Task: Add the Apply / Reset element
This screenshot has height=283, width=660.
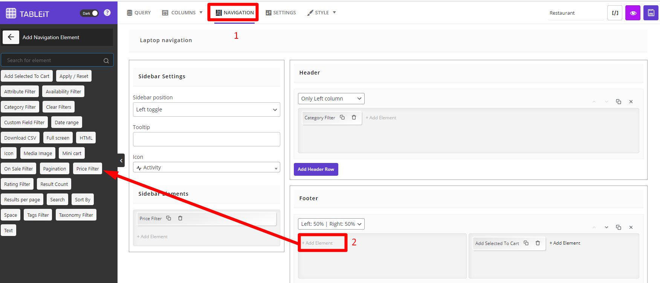Action: (x=74, y=76)
